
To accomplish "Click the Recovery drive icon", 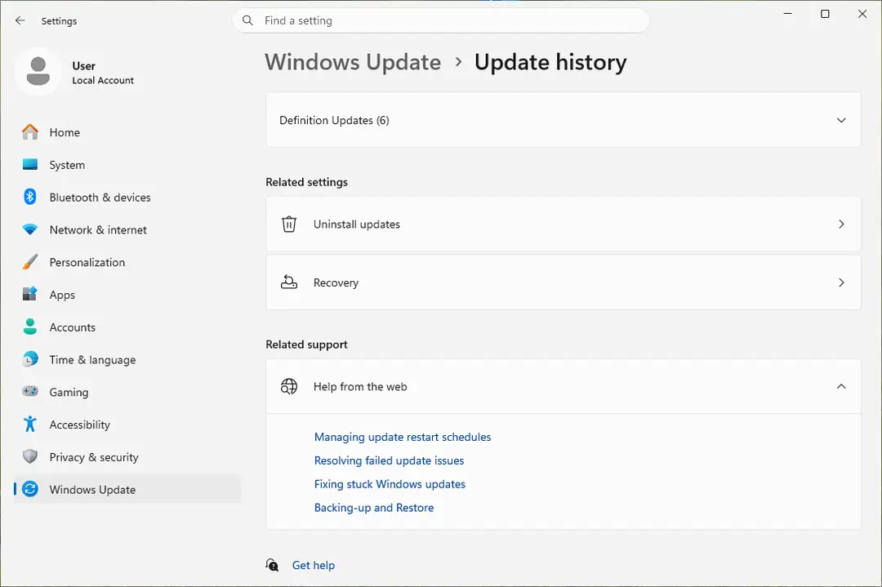I will pos(289,282).
